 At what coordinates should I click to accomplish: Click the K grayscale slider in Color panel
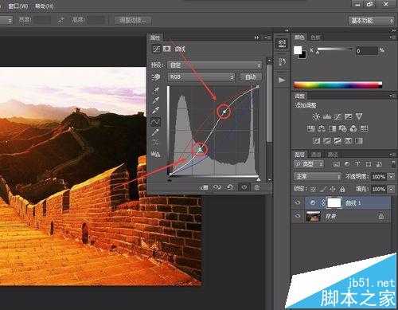pyautogui.click(x=335, y=49)
